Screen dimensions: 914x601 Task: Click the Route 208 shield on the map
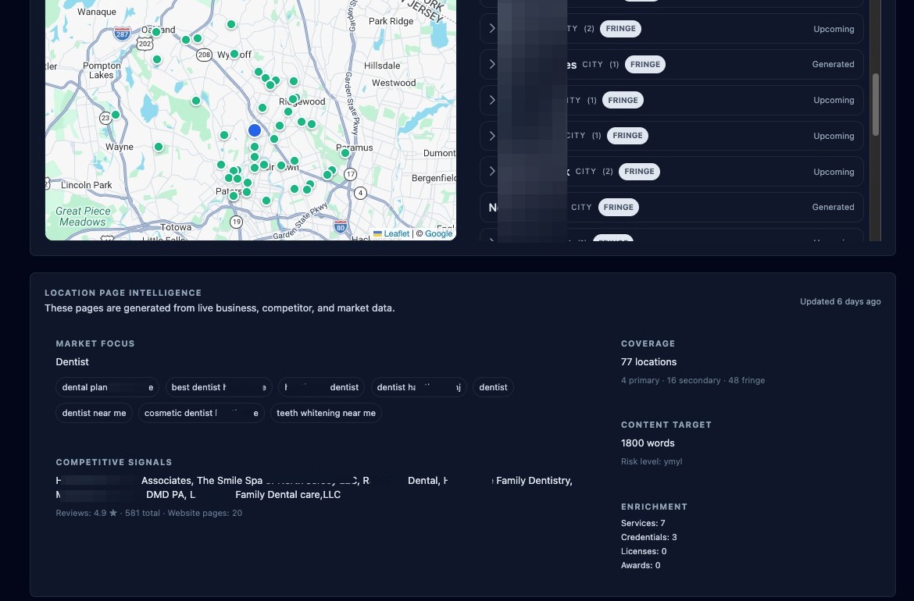(204, 55)
